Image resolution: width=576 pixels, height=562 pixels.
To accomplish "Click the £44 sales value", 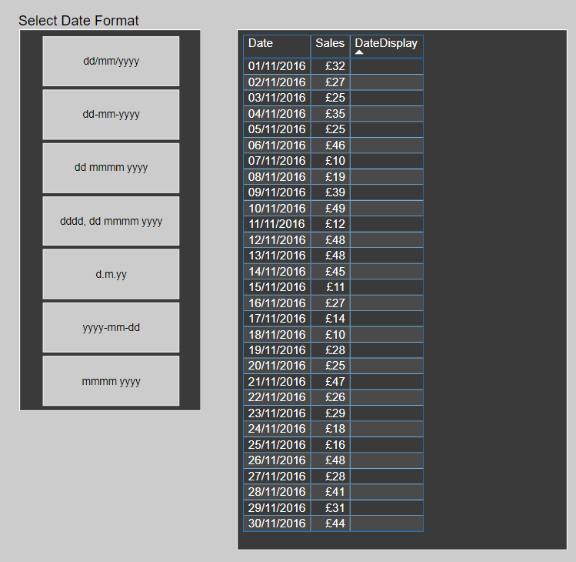I will 335,524.
